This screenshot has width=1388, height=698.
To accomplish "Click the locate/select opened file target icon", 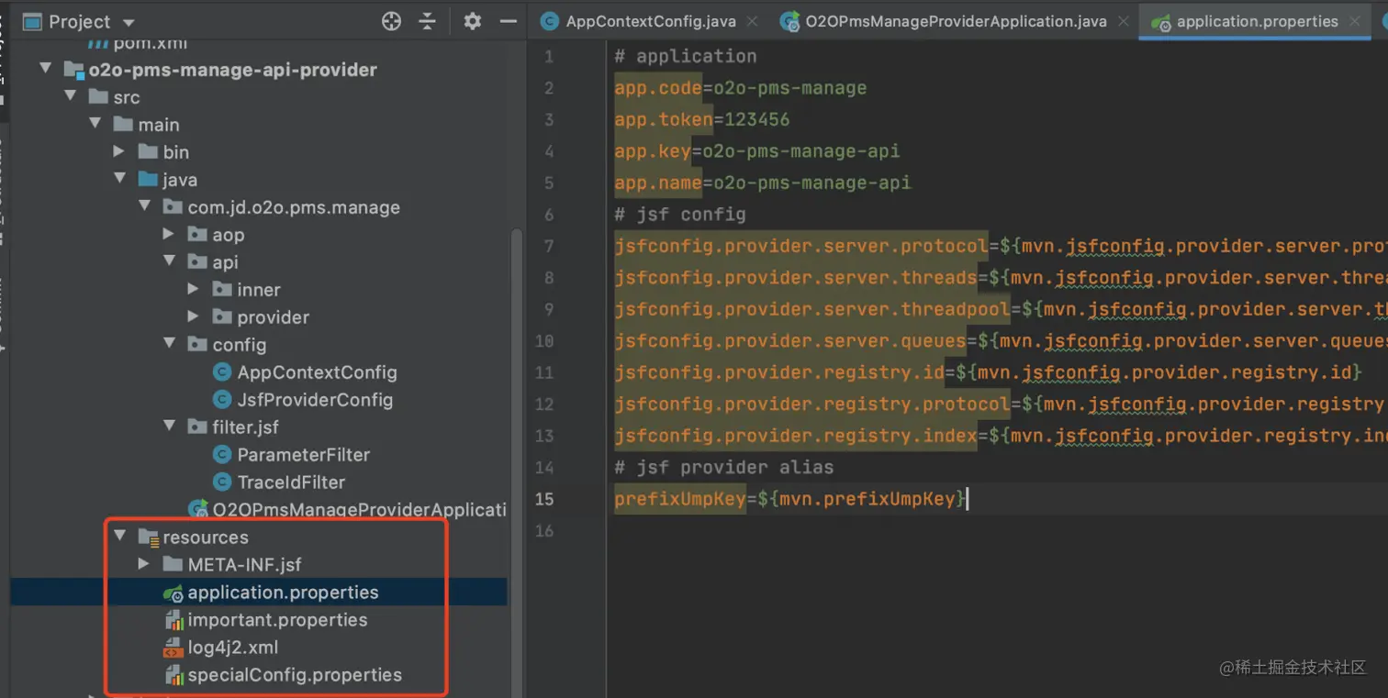I will (x=391, y=21).
